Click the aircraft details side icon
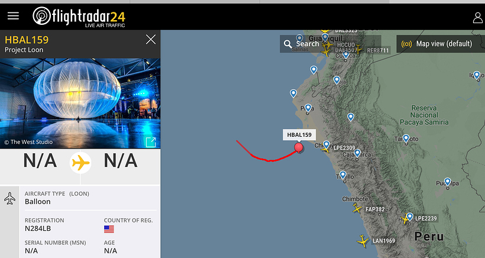 point(9,198)
